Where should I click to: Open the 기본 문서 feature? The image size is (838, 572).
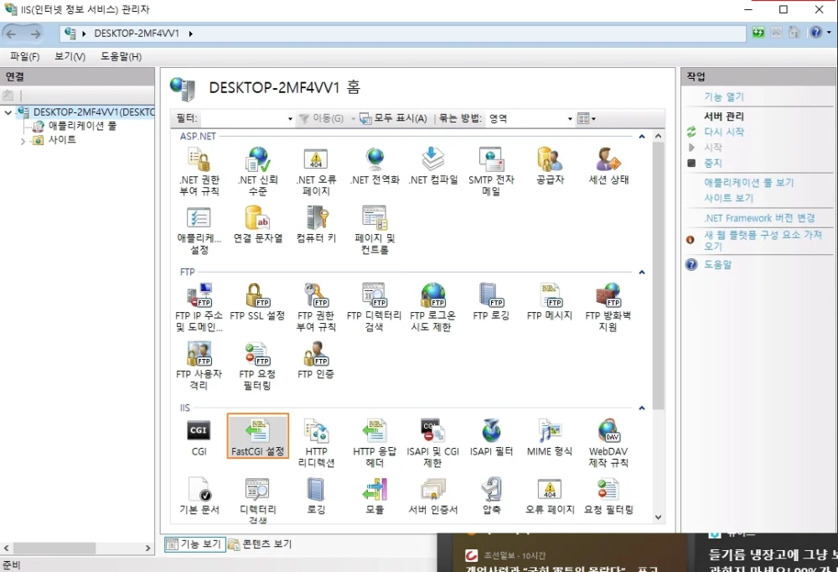[x=199, y=496]
